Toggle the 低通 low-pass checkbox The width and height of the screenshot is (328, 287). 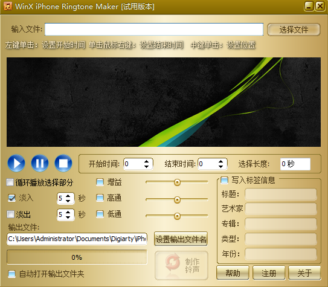(x=100, y=214)
